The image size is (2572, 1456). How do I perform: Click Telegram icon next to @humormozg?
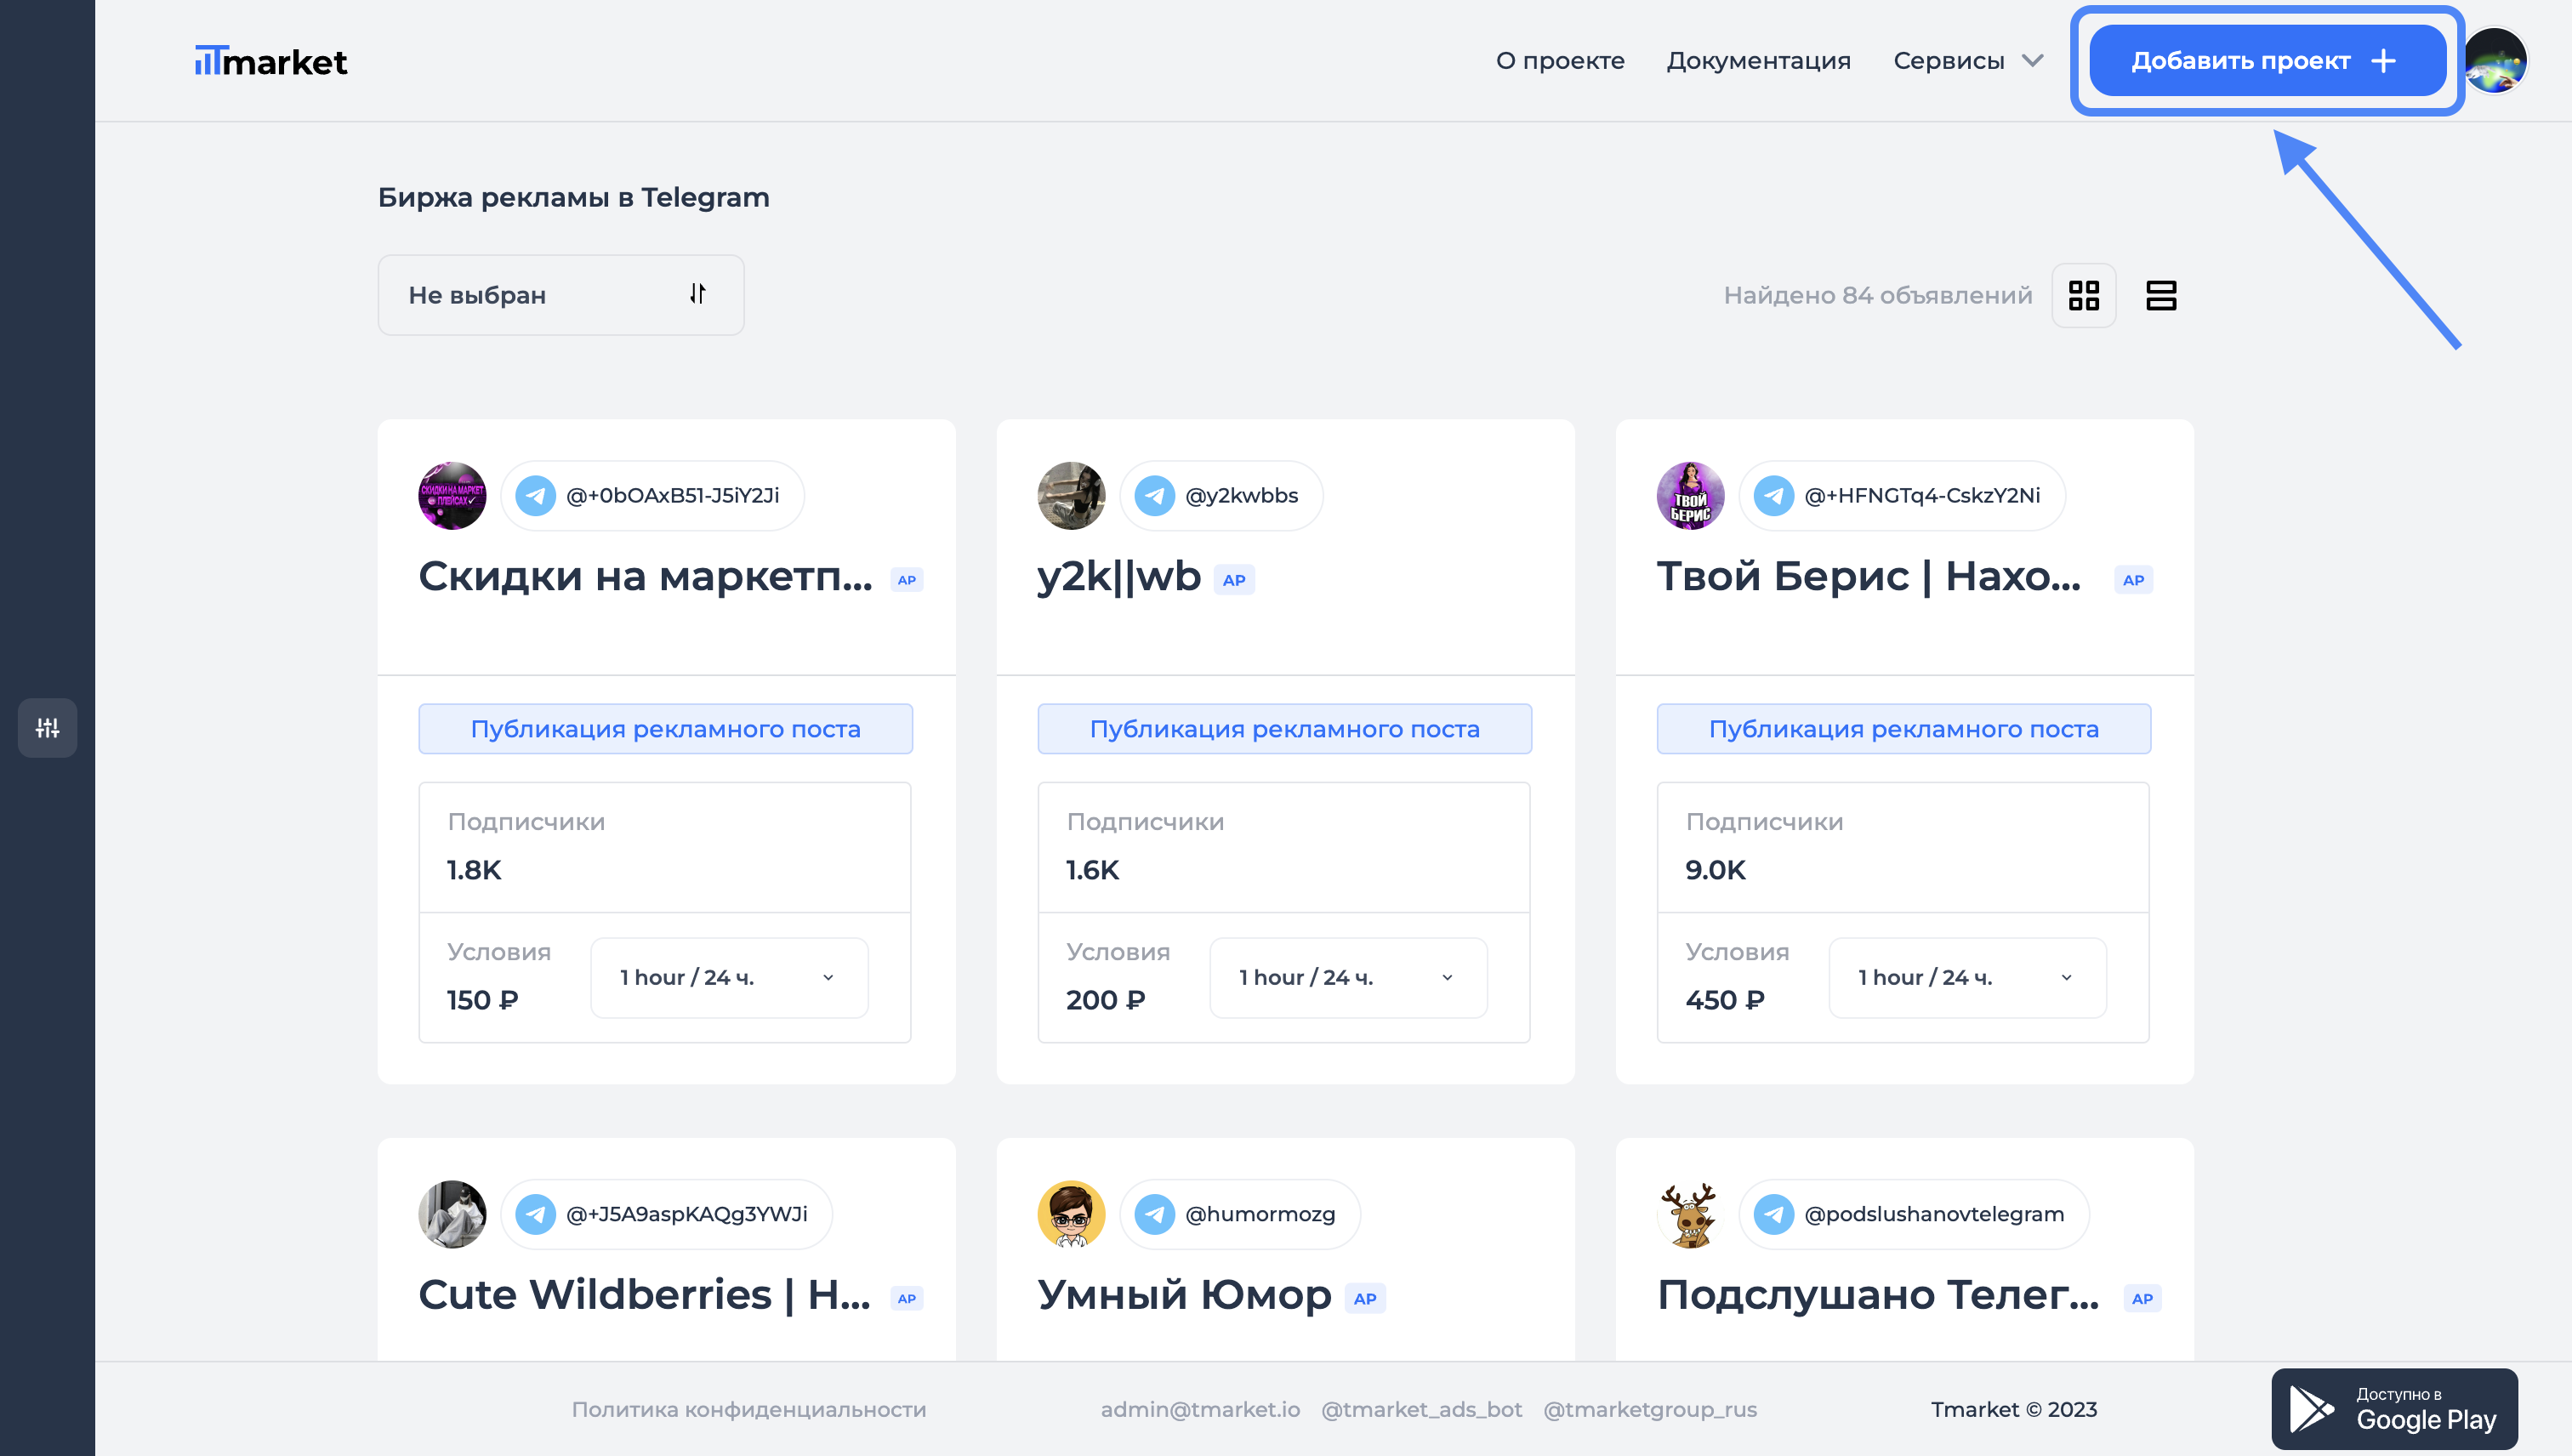point(1154,1214)
